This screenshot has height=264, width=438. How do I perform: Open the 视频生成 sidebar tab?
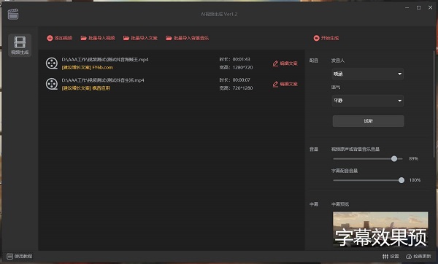point(20,45)
